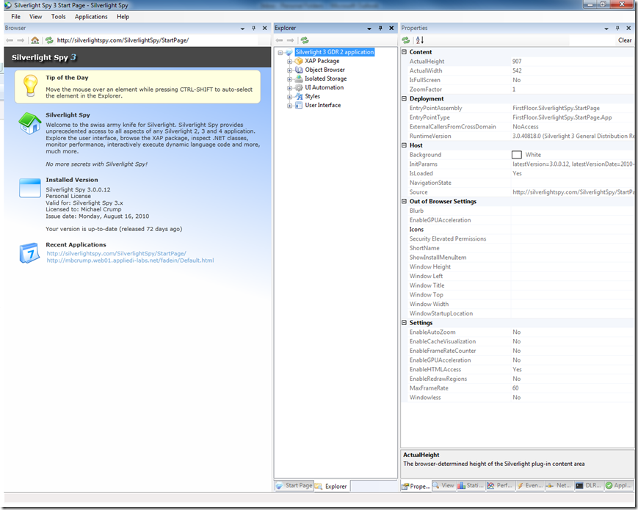638x510 pixels.
Task: Close the Browser panel
Action: click(264, 28)
